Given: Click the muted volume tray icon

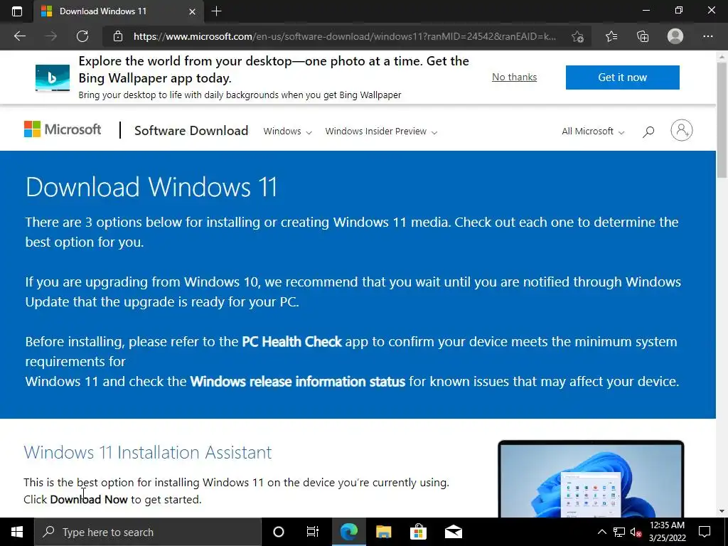Looking at the screenshot, I should click(x=636, y=532).
